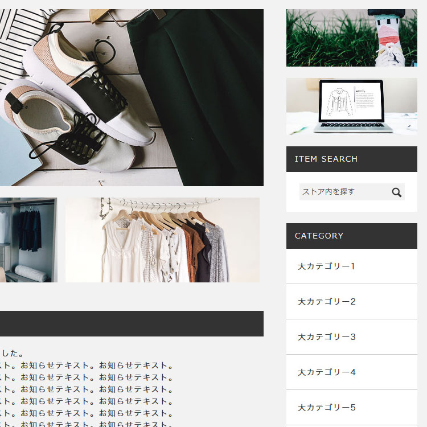Open 大カテゴリー3 category
The image size is (427, 427).
point(352,337)
